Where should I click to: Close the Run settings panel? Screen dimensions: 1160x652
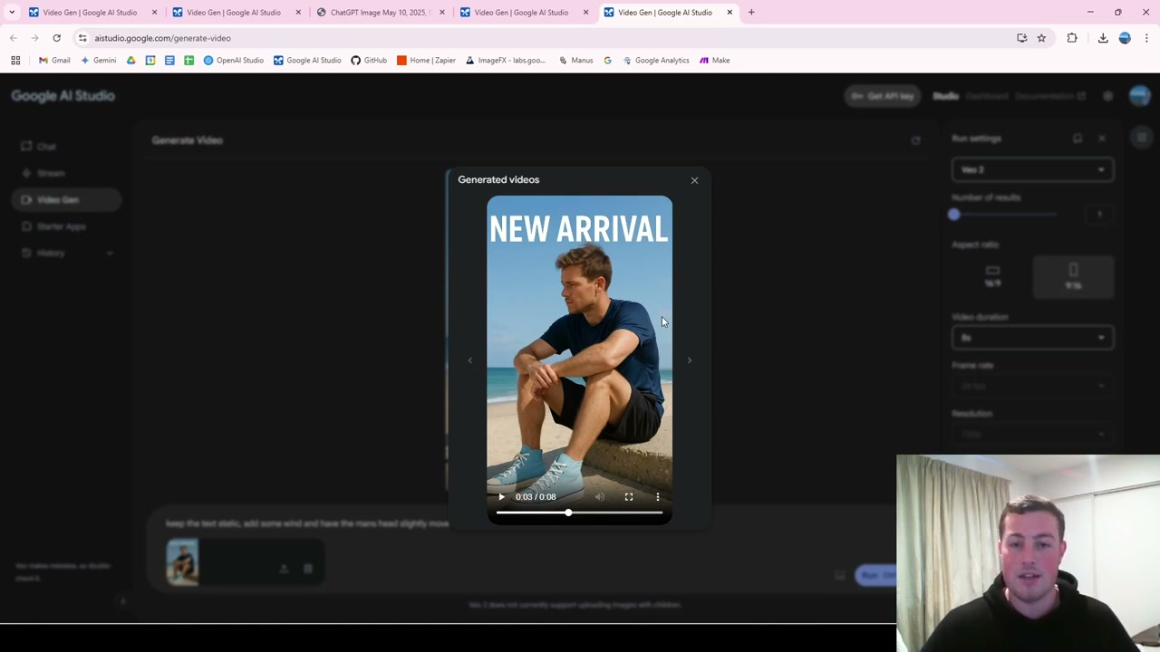tap(1101, 139)
